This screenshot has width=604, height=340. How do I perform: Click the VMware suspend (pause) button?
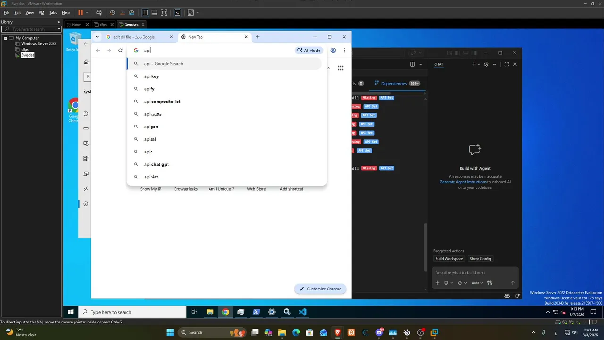[x=80, y=13]
